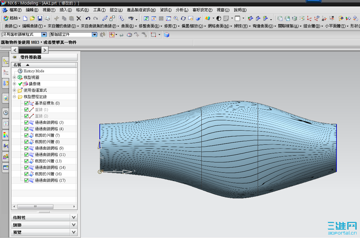Collapse the 模型歷程記錄 tree node
The image size is (360, 238).
pyautogui.click(x=14, y=97)
